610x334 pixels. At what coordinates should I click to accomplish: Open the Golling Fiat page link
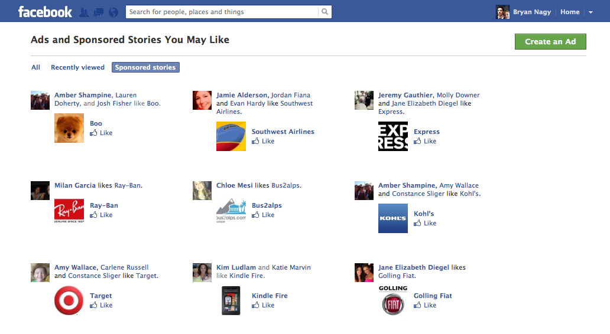click(x=433, y=296)
